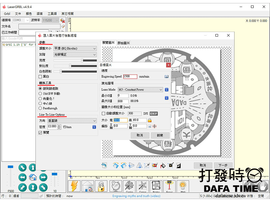Show info for Laser Mode

(166, 90)
